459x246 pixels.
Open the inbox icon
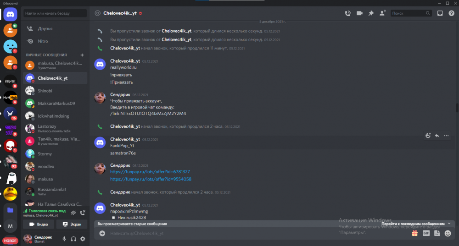click(x=440, y=13)
